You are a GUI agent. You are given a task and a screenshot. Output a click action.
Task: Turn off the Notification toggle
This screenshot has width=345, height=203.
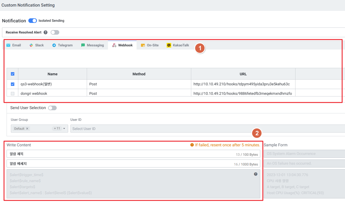click(33, 21)
